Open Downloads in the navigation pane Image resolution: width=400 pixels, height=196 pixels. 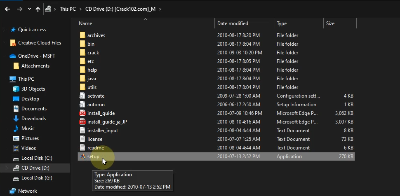point(33,119)
